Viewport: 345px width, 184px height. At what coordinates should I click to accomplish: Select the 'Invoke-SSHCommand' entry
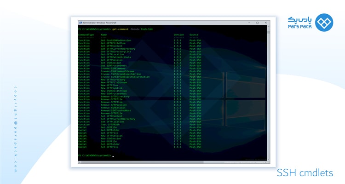[113, 69]
